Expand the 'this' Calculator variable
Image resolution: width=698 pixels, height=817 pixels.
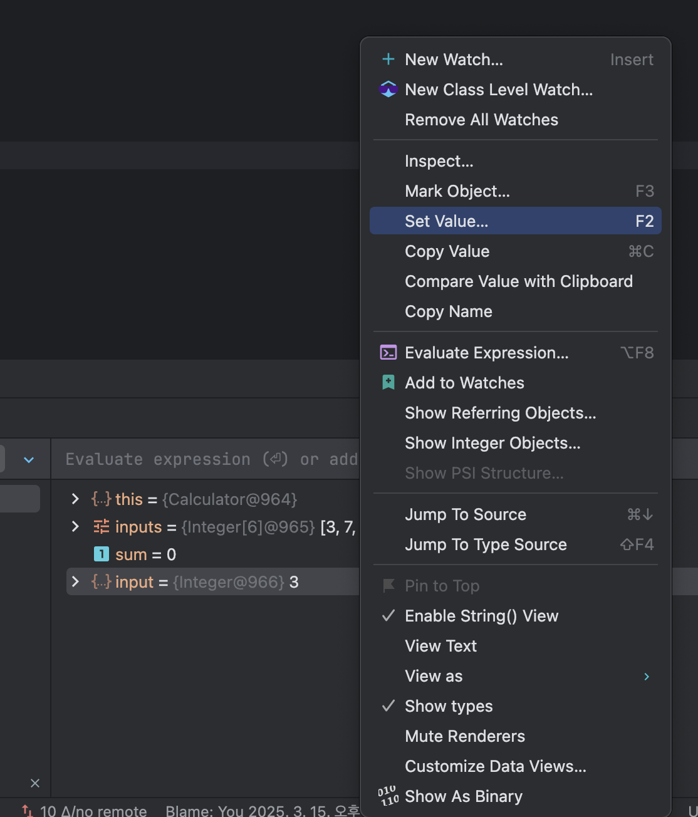coord(76,499)
